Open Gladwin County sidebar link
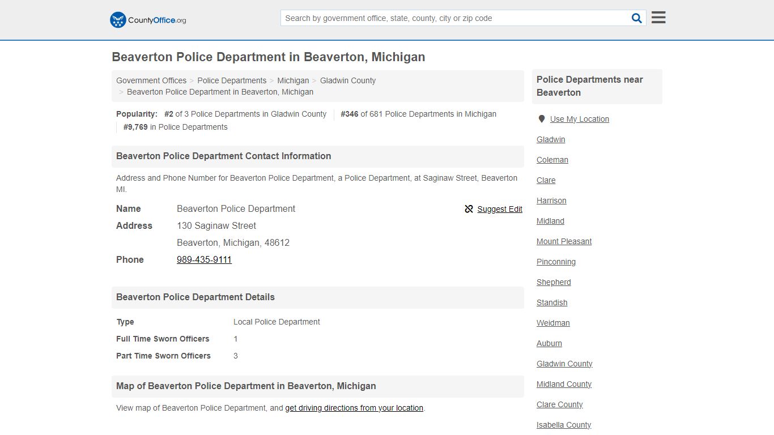This screenshot has width=774, height=435. (x=564, y=364)
